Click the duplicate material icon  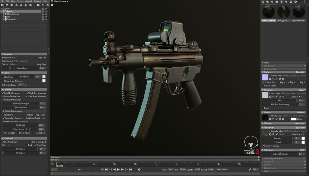(x=267, y=2)
